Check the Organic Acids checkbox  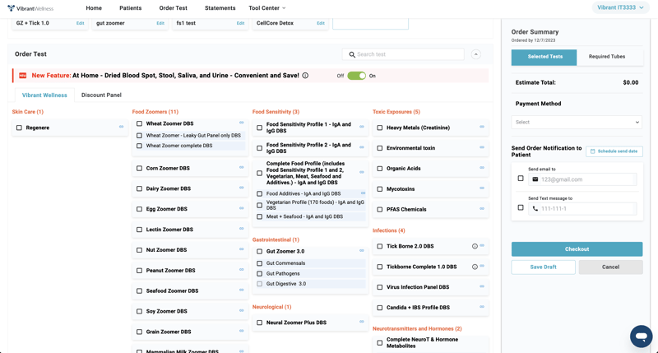coord(380,169)
